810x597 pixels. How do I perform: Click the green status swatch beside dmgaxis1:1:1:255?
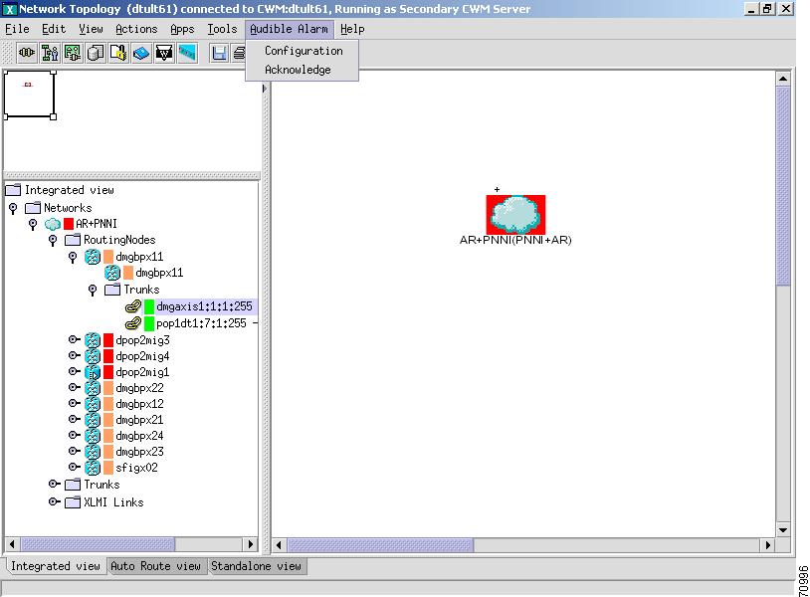(x=149, y=306)
